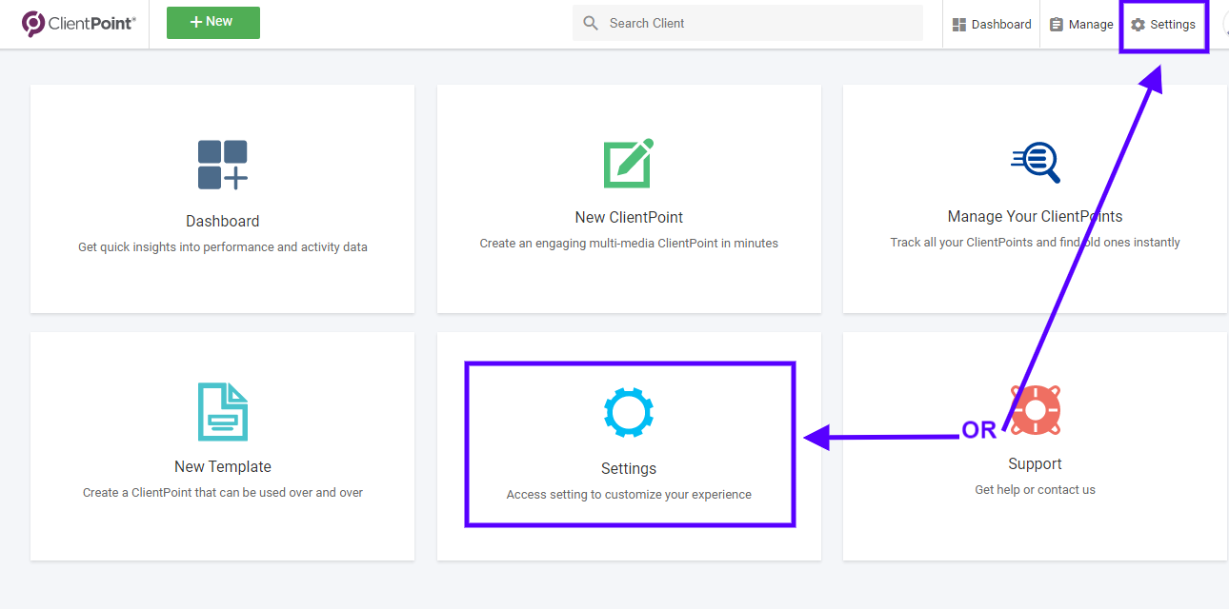Open the Dashboard card title
This screenshot has width=1229, height=609.
coord(223,221)
